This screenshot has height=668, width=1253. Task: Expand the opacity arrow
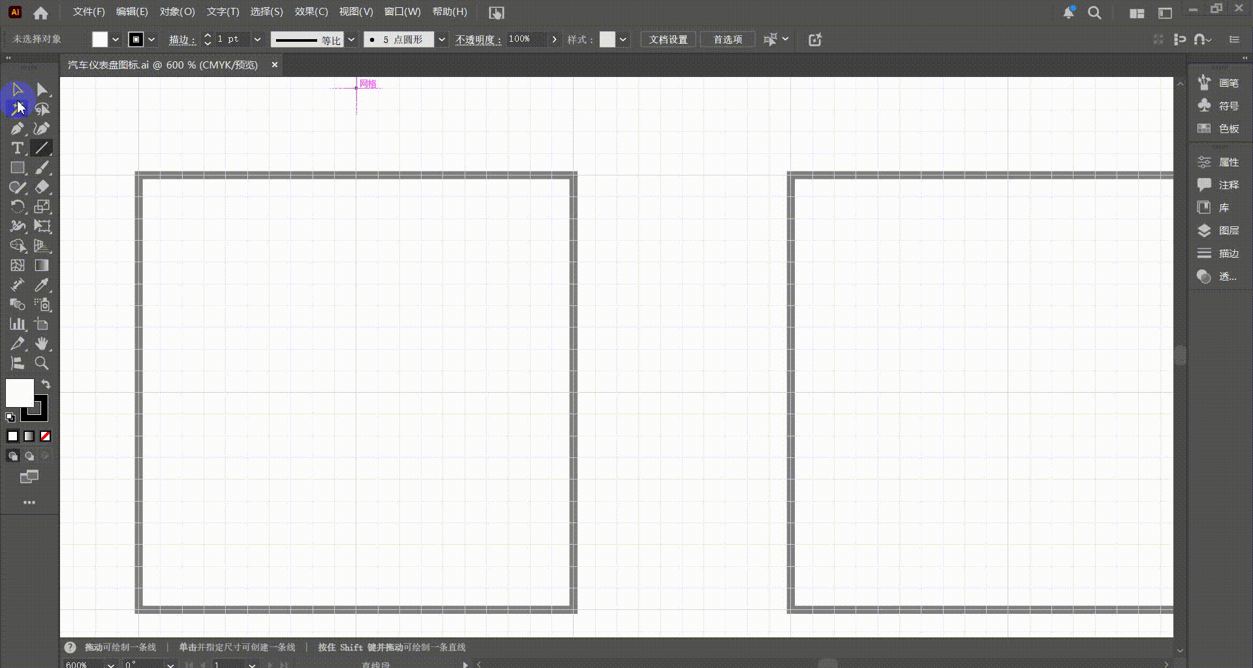555,40
